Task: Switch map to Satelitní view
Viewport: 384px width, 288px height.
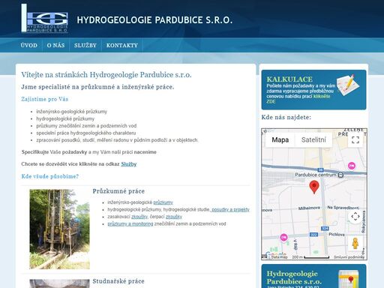Action: click(x=313, y=139)
